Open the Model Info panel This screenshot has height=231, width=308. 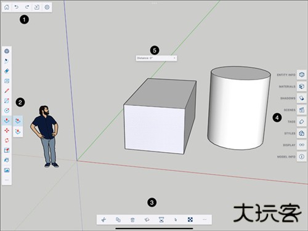302,156
